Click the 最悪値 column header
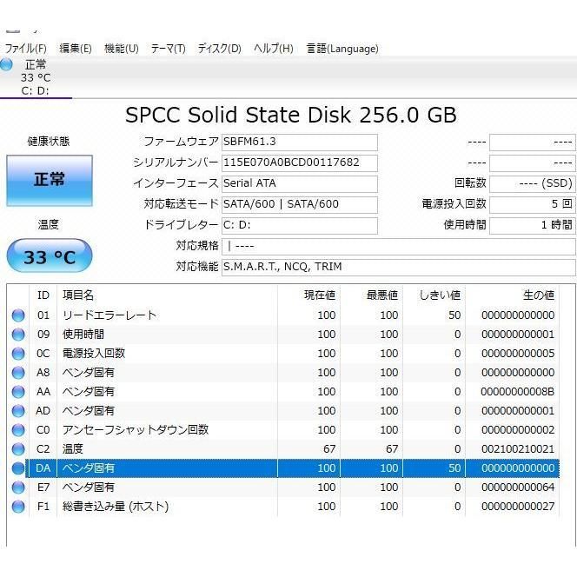The image size is (577, 577). pos(372,295)
